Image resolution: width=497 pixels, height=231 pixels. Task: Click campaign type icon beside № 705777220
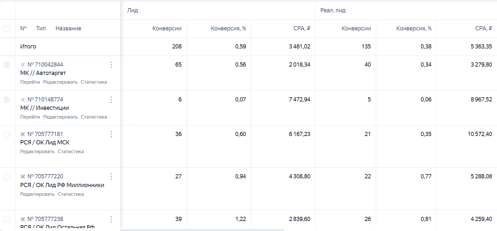point(23,176)
